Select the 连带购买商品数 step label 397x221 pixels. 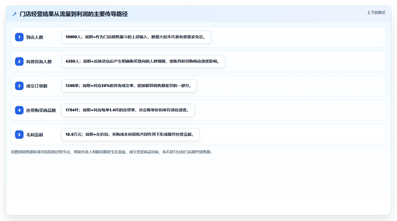(41, 110)
